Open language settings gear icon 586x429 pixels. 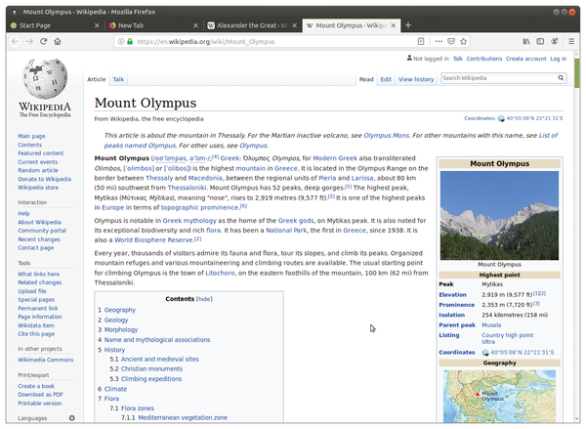[71, 418]
